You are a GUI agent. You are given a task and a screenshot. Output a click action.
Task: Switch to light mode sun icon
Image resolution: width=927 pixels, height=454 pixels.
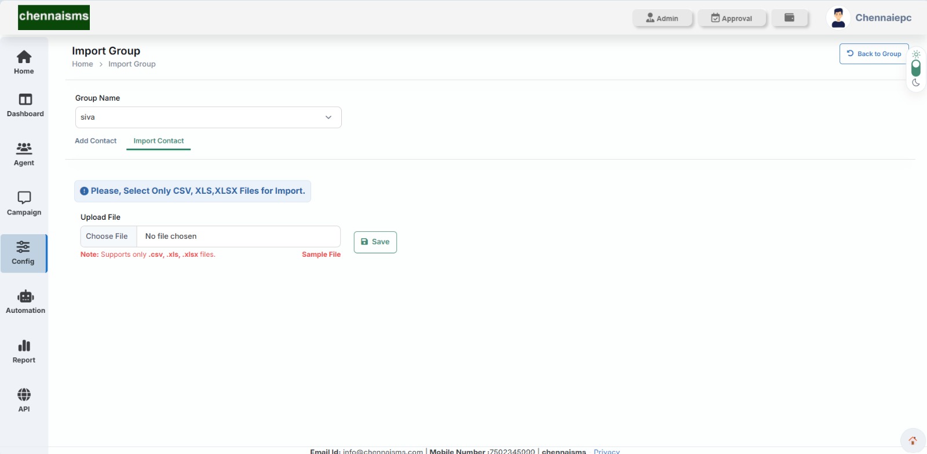coord(916,54)
